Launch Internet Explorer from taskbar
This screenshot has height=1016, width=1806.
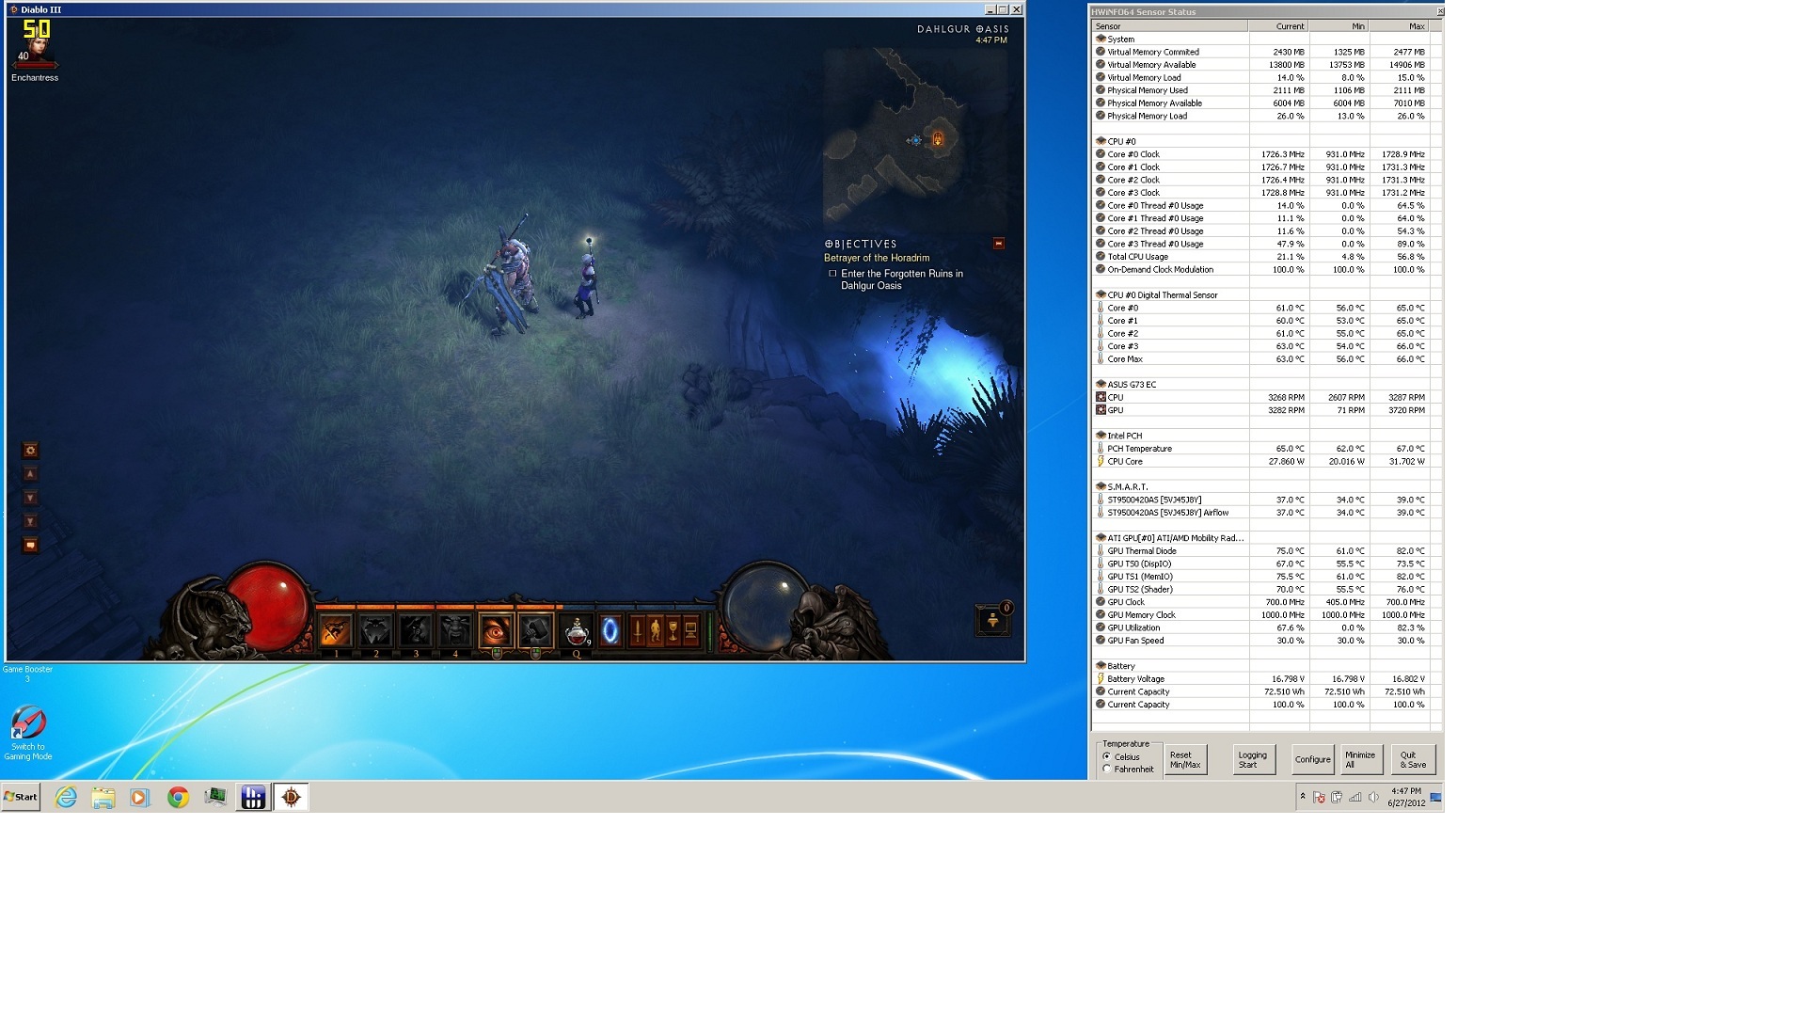click(66, 797)
